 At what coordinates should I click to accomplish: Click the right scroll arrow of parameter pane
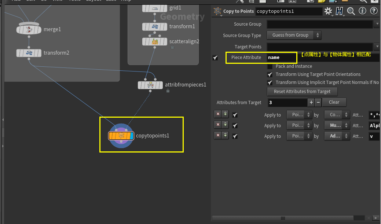[375, 218]
